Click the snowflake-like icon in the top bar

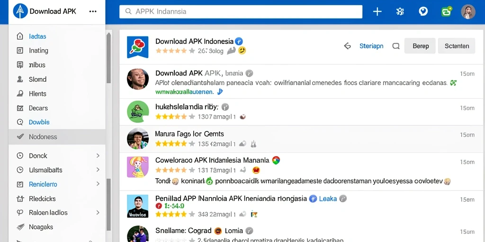400,12
